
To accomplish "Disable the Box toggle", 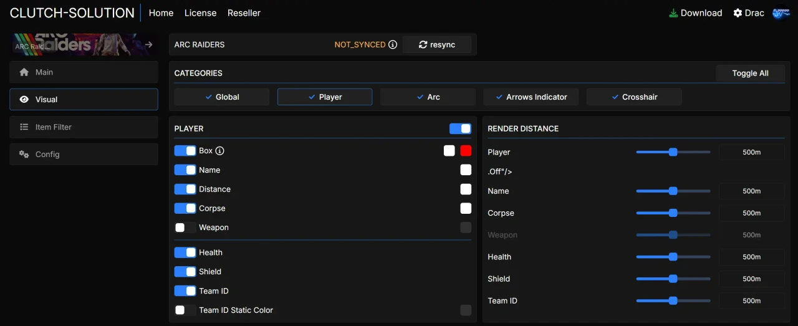I will (x=185, y=151).
